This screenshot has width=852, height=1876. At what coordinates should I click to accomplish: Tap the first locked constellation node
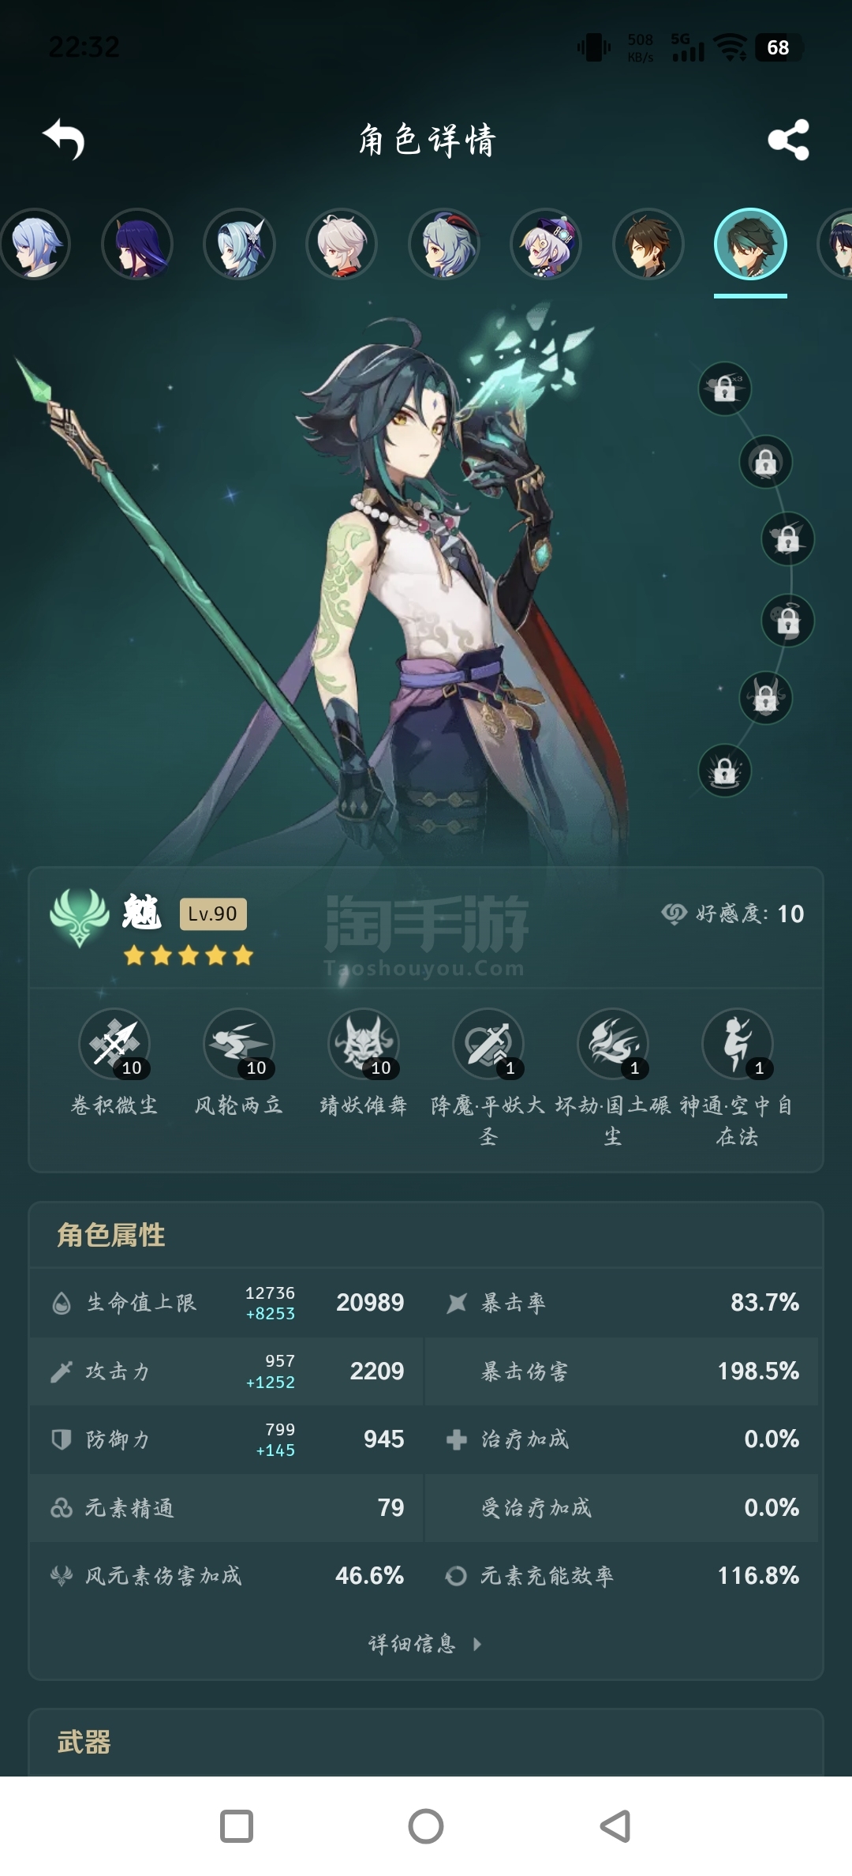coord(725,388)
